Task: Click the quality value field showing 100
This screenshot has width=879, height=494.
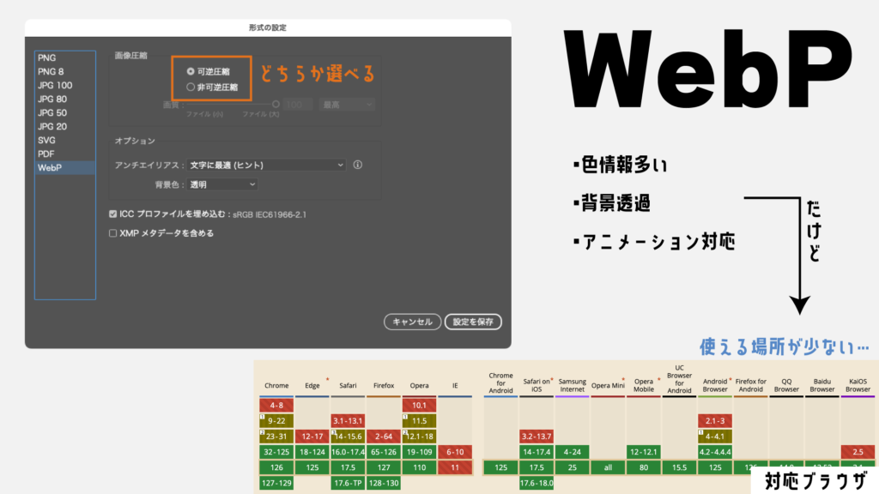Action: pyautogui.click(x=298, y=105)
